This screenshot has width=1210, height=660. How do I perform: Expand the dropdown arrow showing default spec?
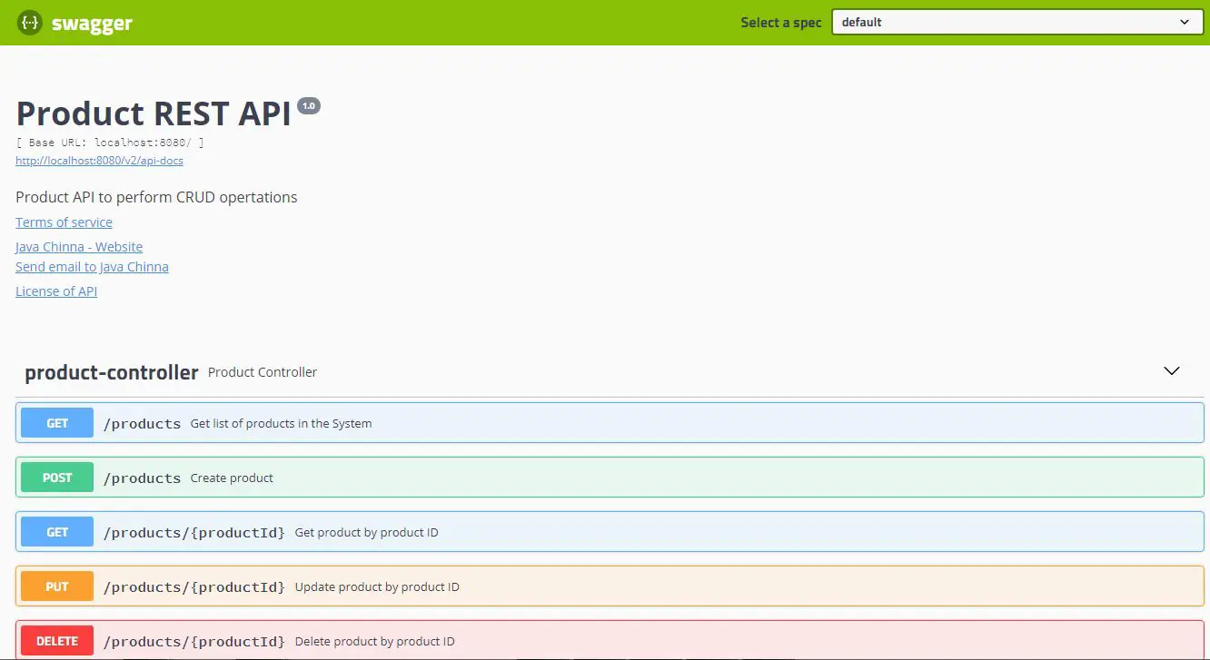[1184, 22]
